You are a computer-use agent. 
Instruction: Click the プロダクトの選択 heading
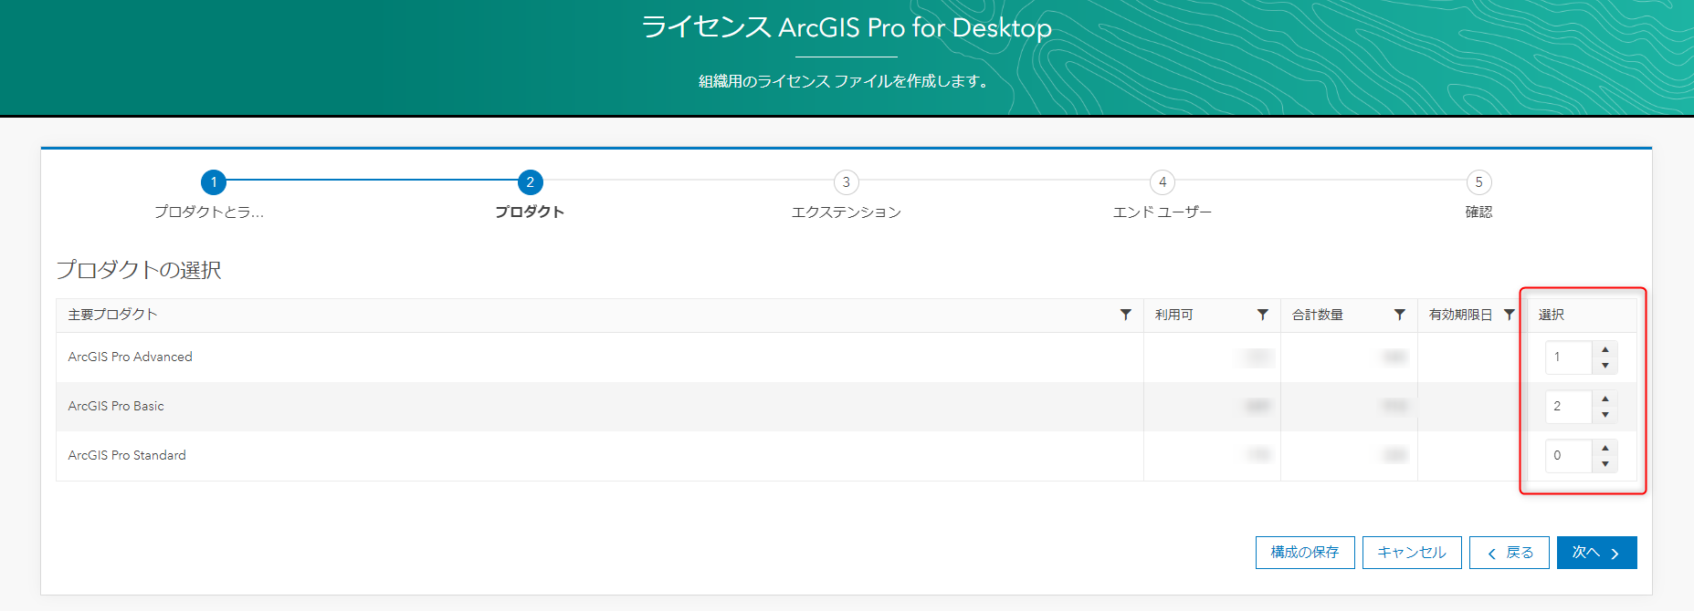pos(139,270)
